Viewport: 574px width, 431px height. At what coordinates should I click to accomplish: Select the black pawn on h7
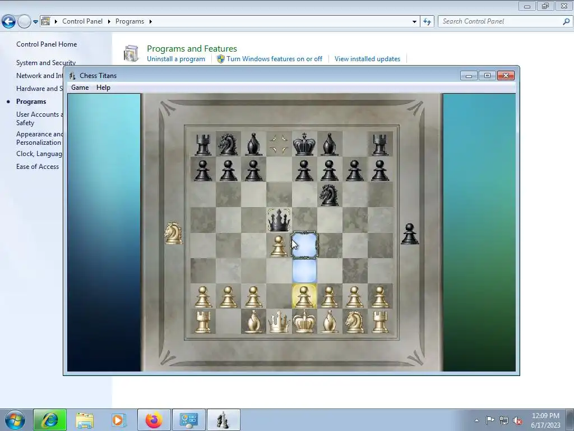380,170
